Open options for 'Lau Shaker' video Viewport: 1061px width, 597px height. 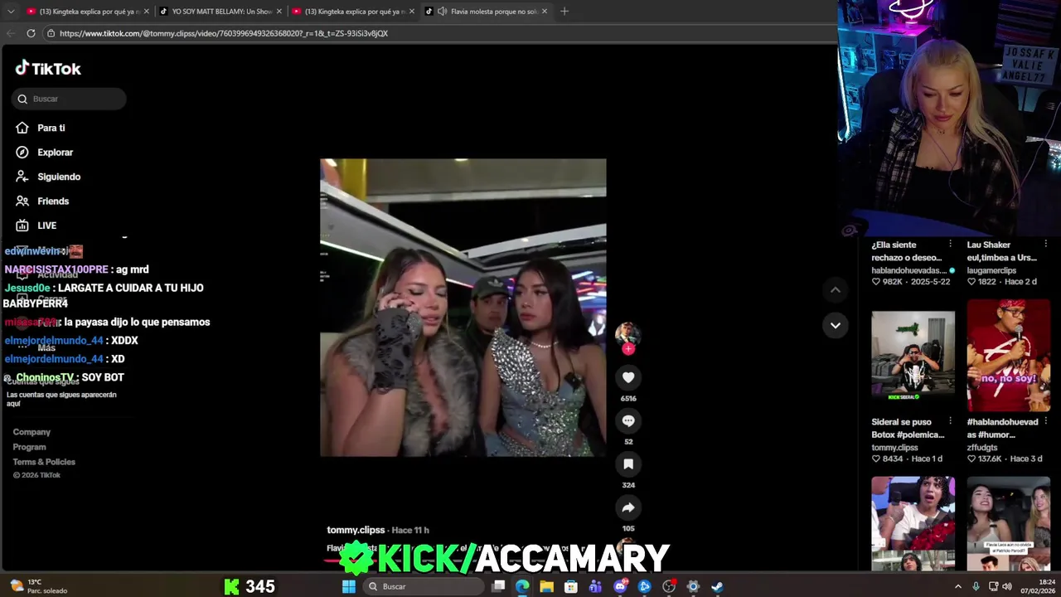pyautogui.click(x=1045, y=245)
